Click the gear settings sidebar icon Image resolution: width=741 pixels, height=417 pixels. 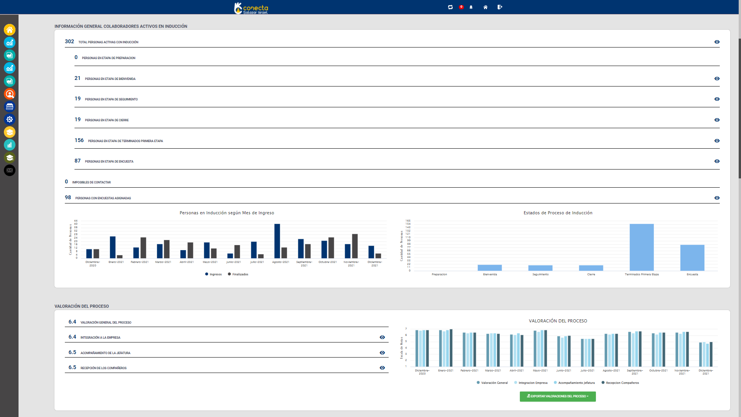tap(10, 119)
